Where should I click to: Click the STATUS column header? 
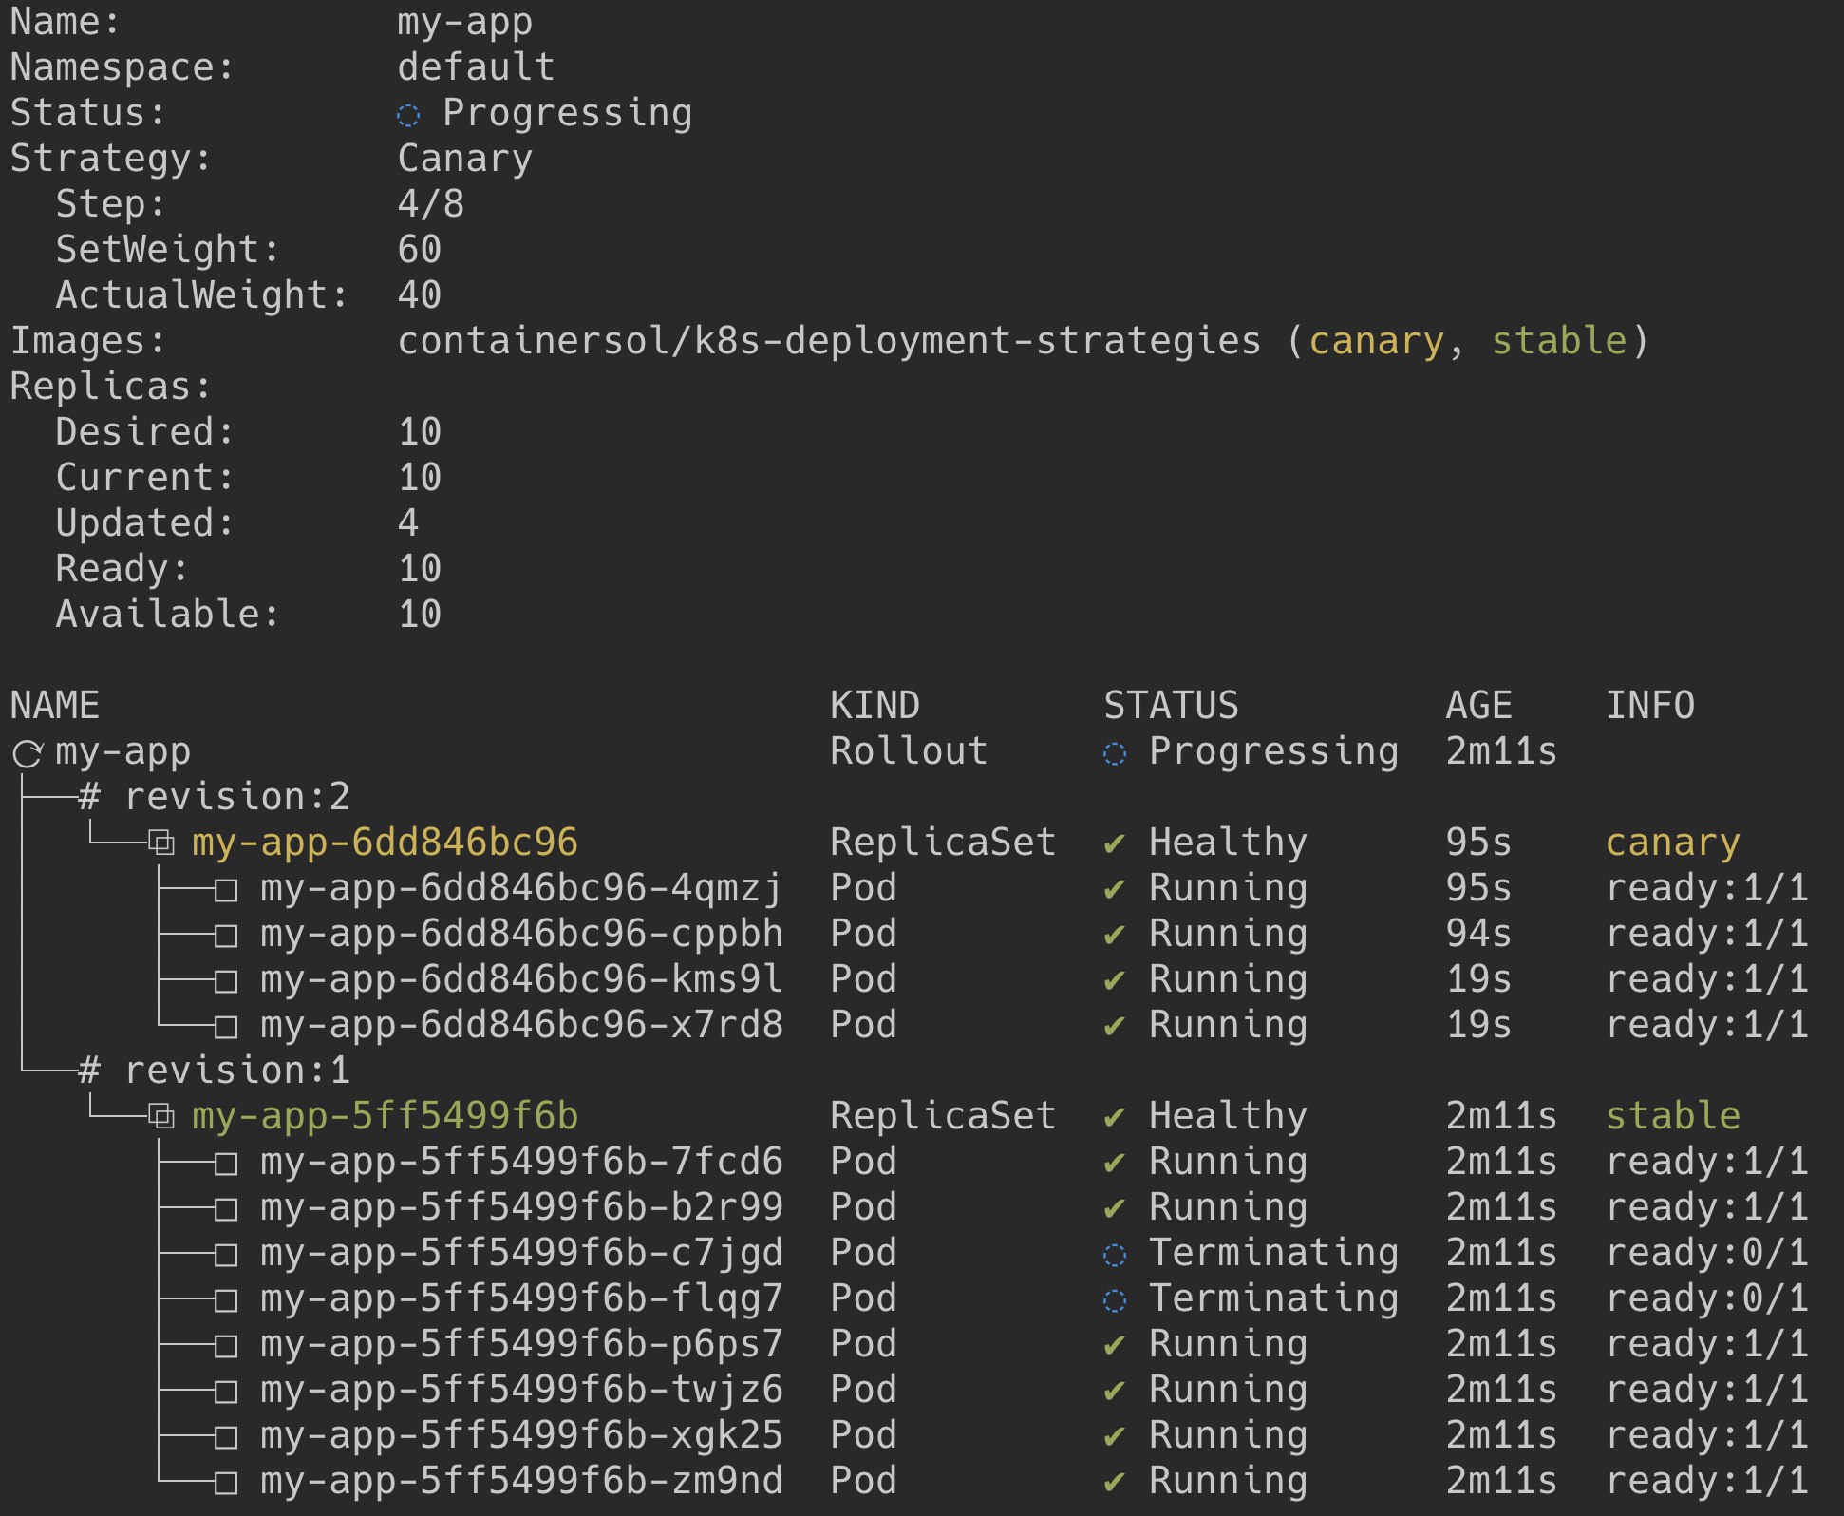point(1171,706)
